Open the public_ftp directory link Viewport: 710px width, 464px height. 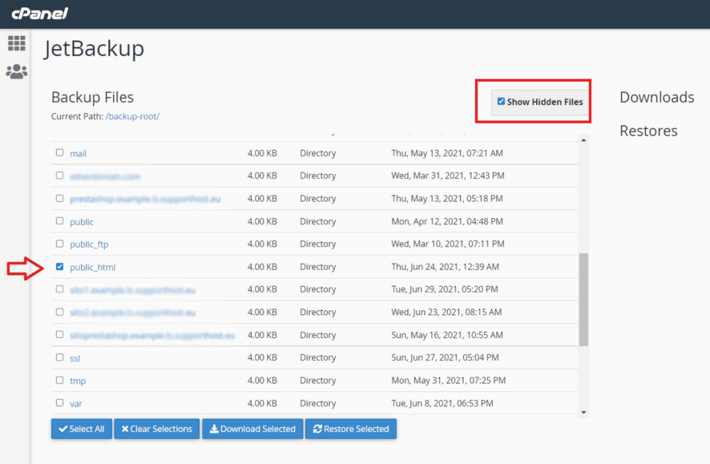click(x=89, y=244)
